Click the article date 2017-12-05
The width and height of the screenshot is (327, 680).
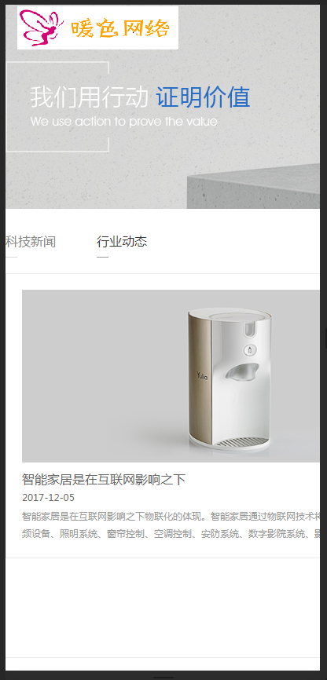(48, 497)
